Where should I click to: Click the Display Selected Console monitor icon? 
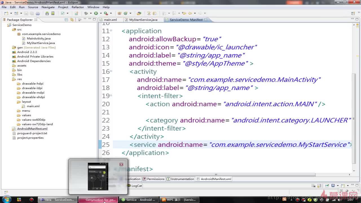tap(333, 186)
